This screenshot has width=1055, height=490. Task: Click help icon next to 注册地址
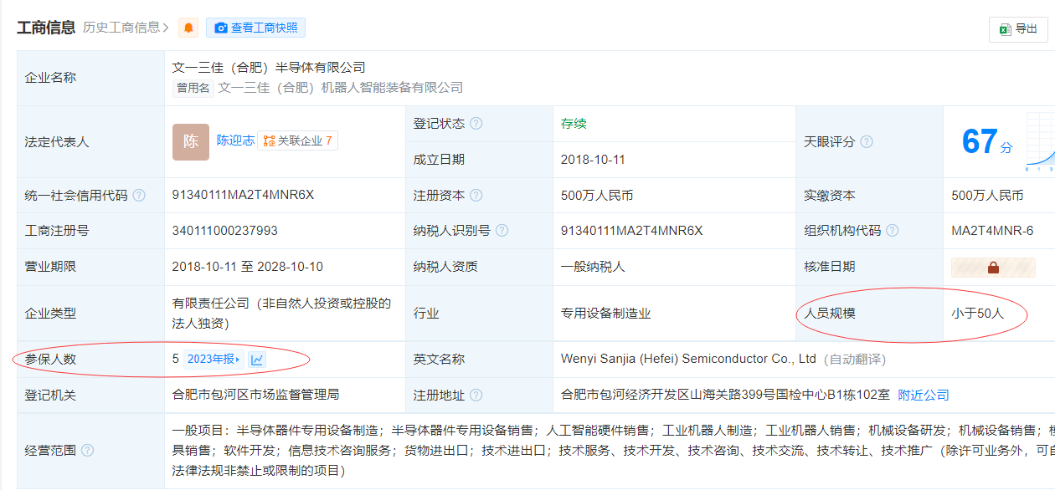click(x=476, y=395)
